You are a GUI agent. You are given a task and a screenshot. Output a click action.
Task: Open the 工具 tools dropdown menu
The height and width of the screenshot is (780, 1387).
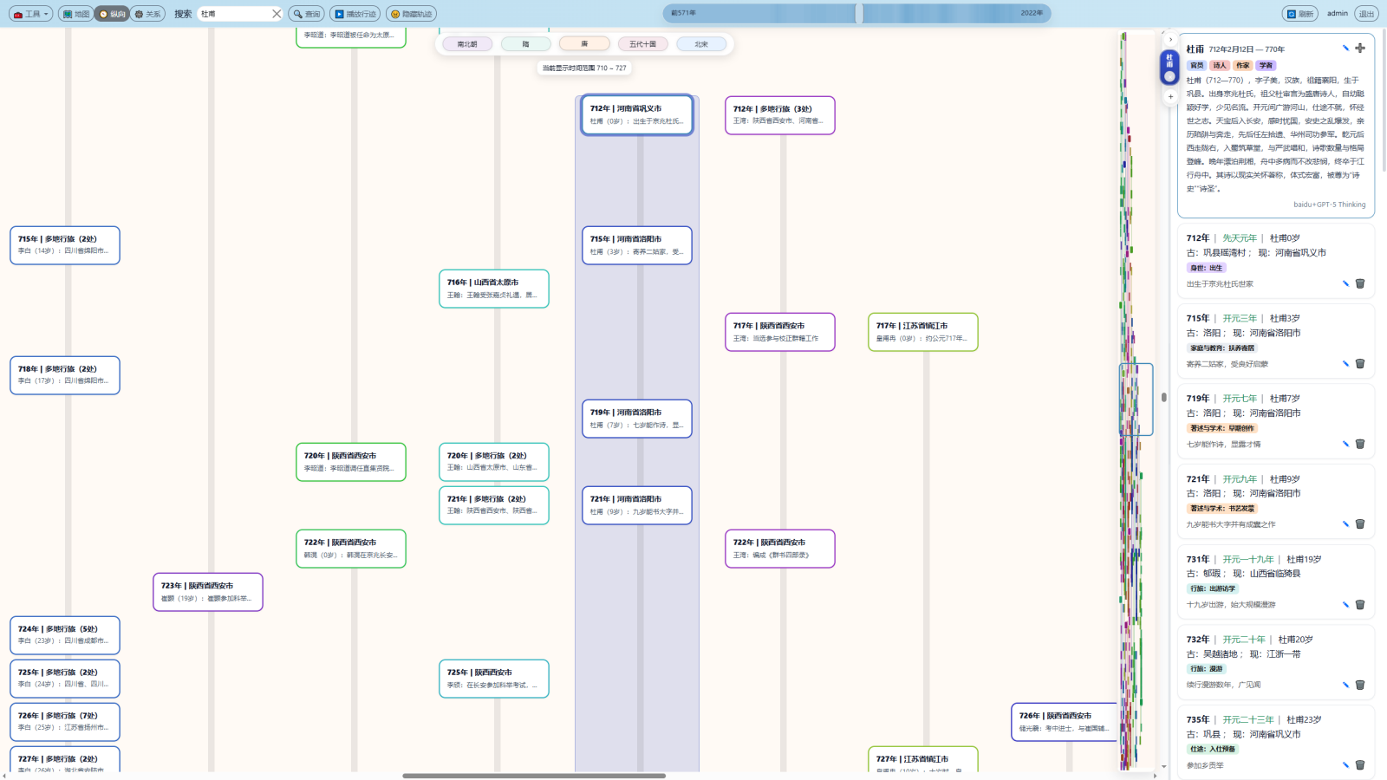pyautogui.click(x=30, y=14)
